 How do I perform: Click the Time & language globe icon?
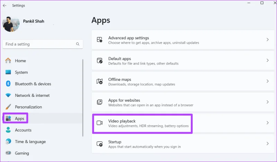8,141
